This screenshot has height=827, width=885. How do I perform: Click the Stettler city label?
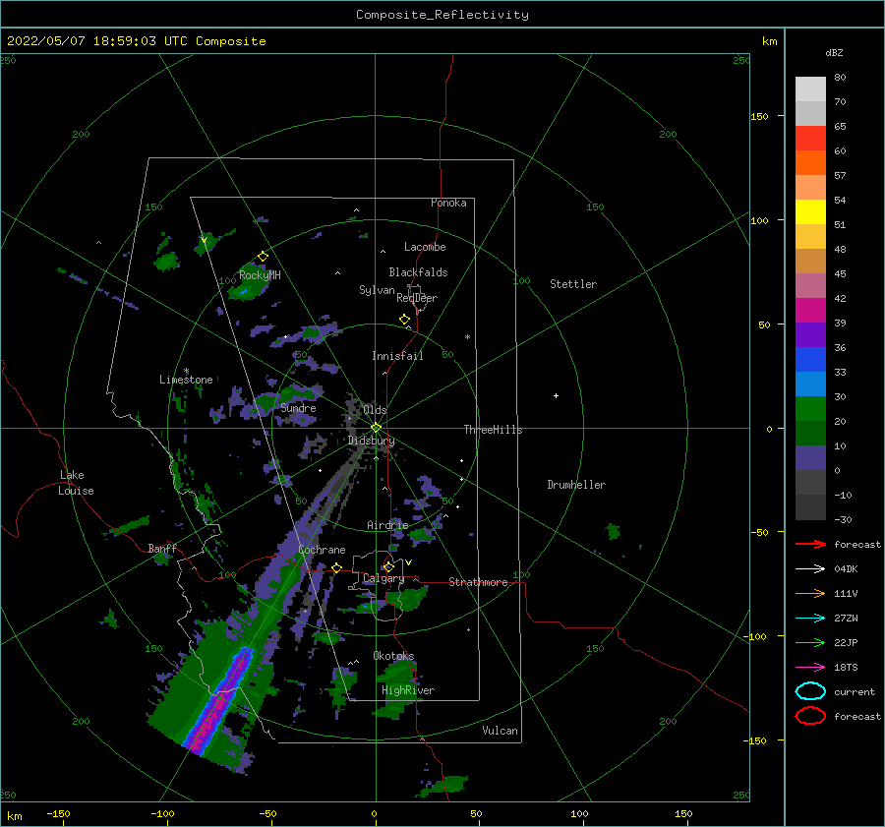click(573, 284)
